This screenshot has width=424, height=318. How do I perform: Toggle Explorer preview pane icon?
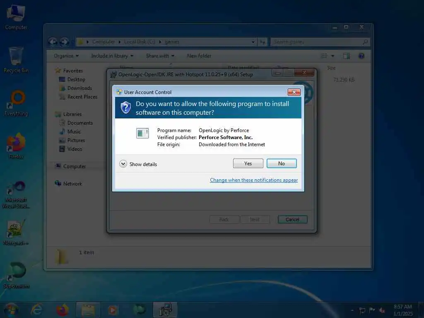347,56
